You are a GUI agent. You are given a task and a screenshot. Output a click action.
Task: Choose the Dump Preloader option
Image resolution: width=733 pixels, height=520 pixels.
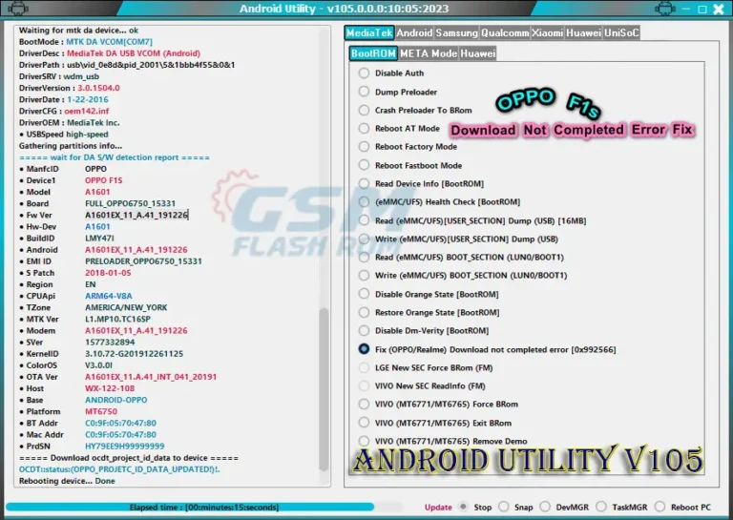click(364, 92)
